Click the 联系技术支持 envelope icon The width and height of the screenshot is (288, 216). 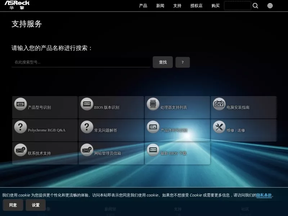click(21, 150)
